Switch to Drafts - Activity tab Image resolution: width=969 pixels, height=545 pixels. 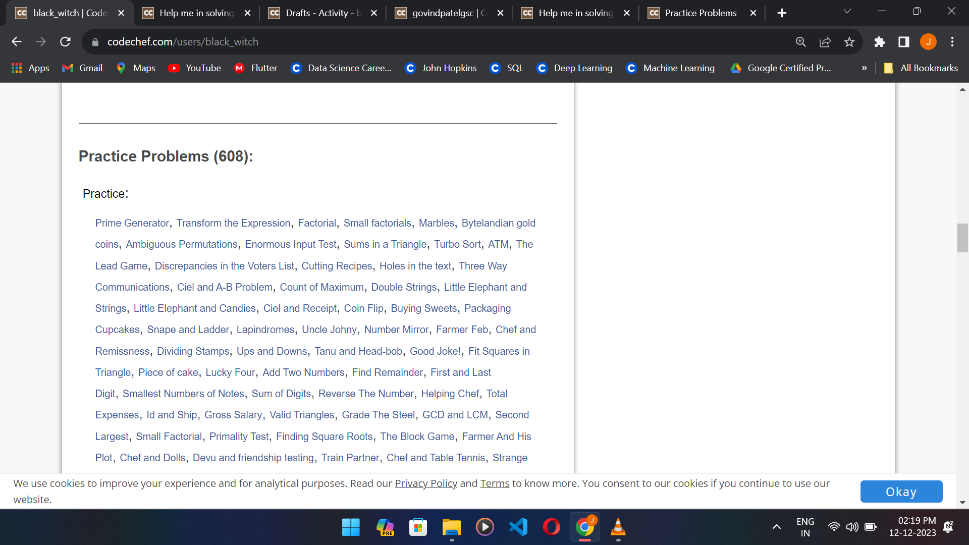(323, 13)
